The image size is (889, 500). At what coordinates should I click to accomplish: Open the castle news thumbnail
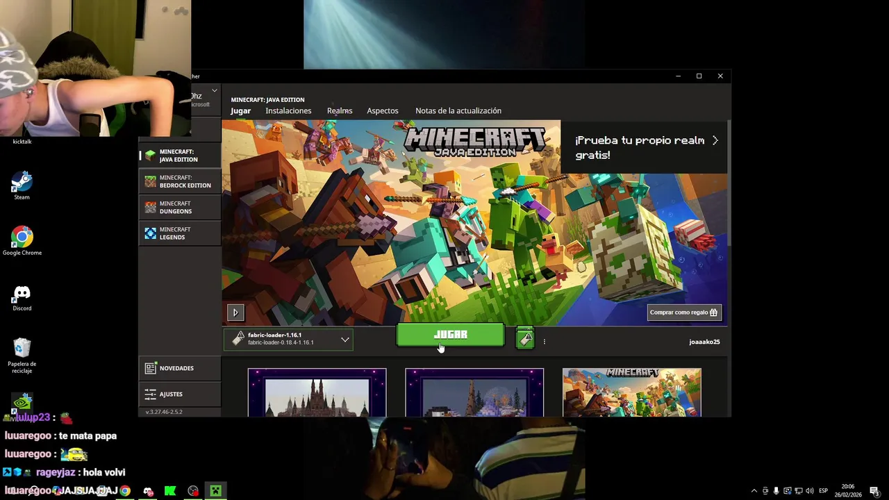pyautogui.click(x=317, y=392)
